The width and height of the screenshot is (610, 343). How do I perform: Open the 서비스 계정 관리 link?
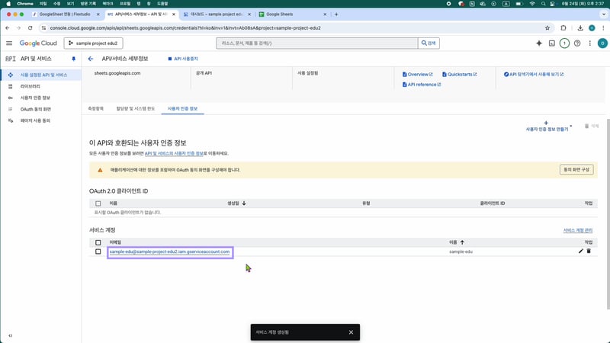(x=578, y=230)
